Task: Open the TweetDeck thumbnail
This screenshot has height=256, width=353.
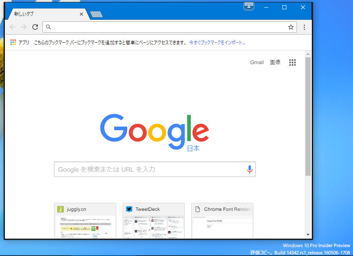Action: tap(154, 221)
